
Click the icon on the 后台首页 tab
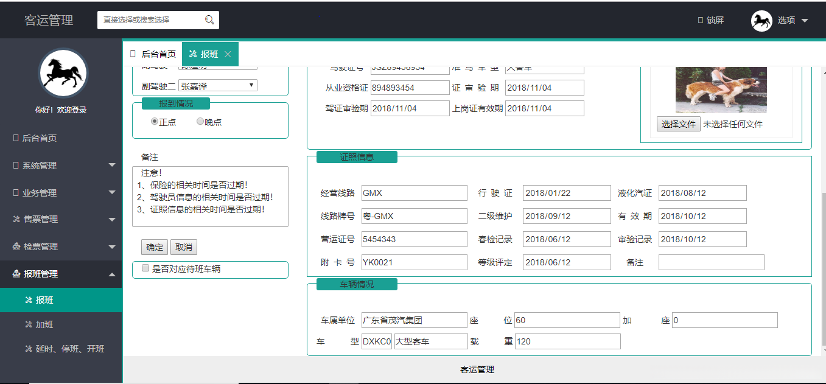pyautogui.click(x=133, y=54)
